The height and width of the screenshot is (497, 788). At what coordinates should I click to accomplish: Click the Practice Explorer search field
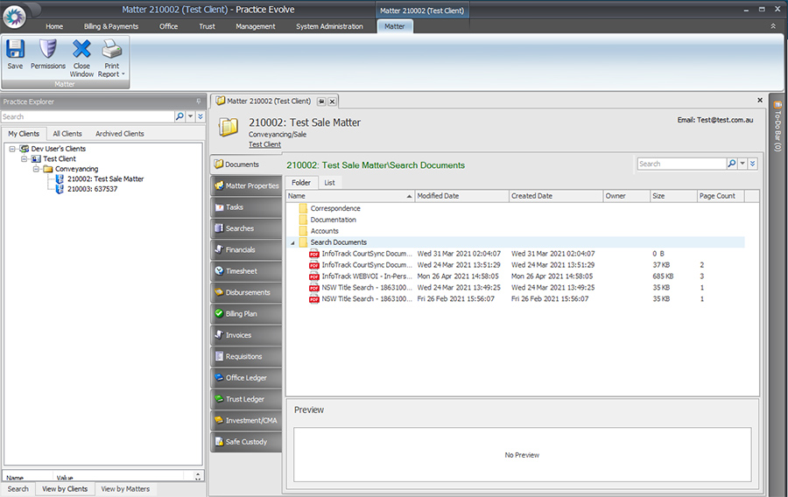click(88, 116)
